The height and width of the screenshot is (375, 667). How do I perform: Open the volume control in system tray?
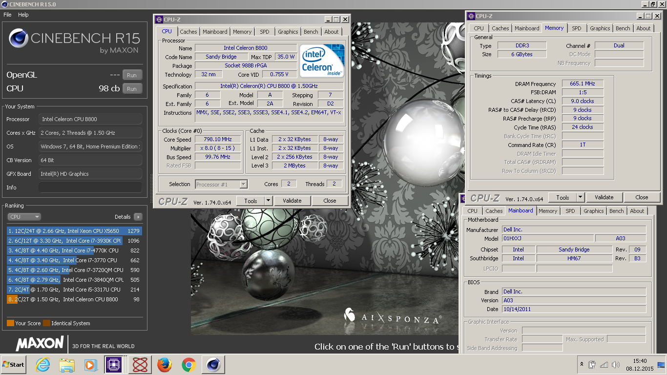(x=616, y=364)
